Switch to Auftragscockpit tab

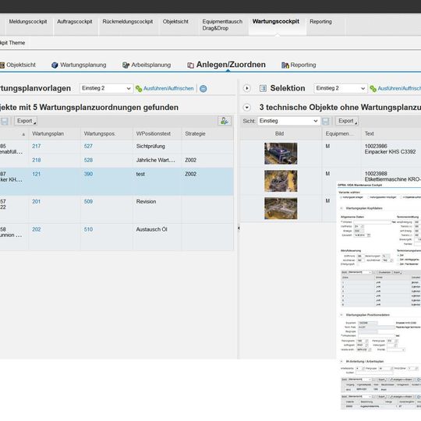point(75,22)
